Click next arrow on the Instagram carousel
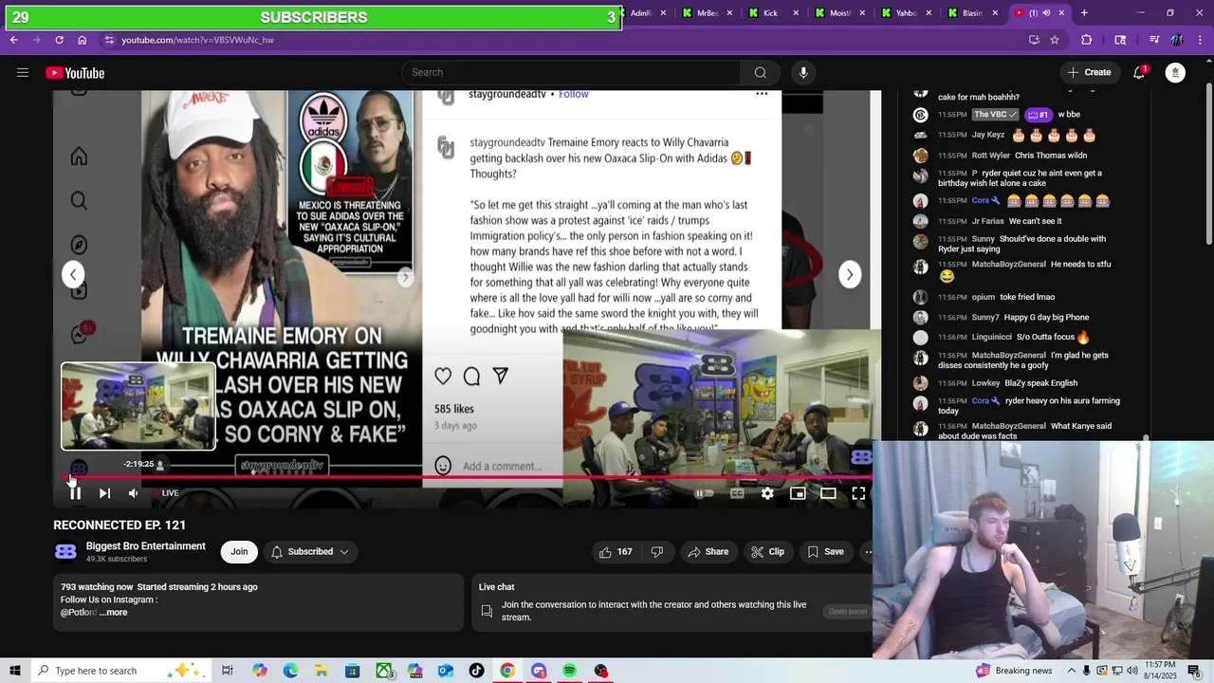Image resolution: width=1214 pixels, height=683 pixels. pos(850,274)
